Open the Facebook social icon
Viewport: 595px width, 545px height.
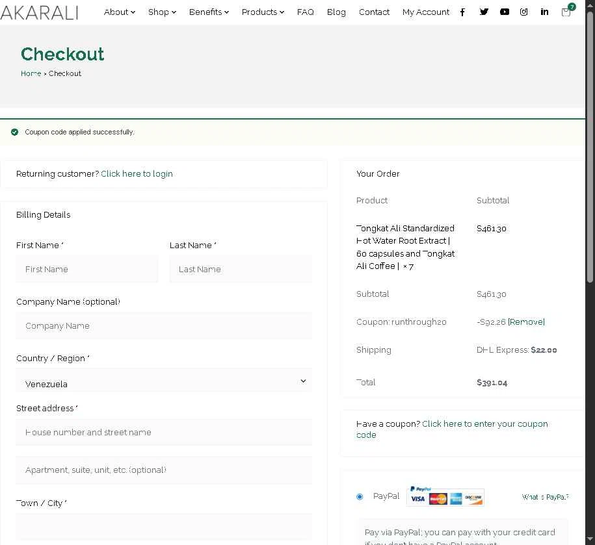(462, 12)
